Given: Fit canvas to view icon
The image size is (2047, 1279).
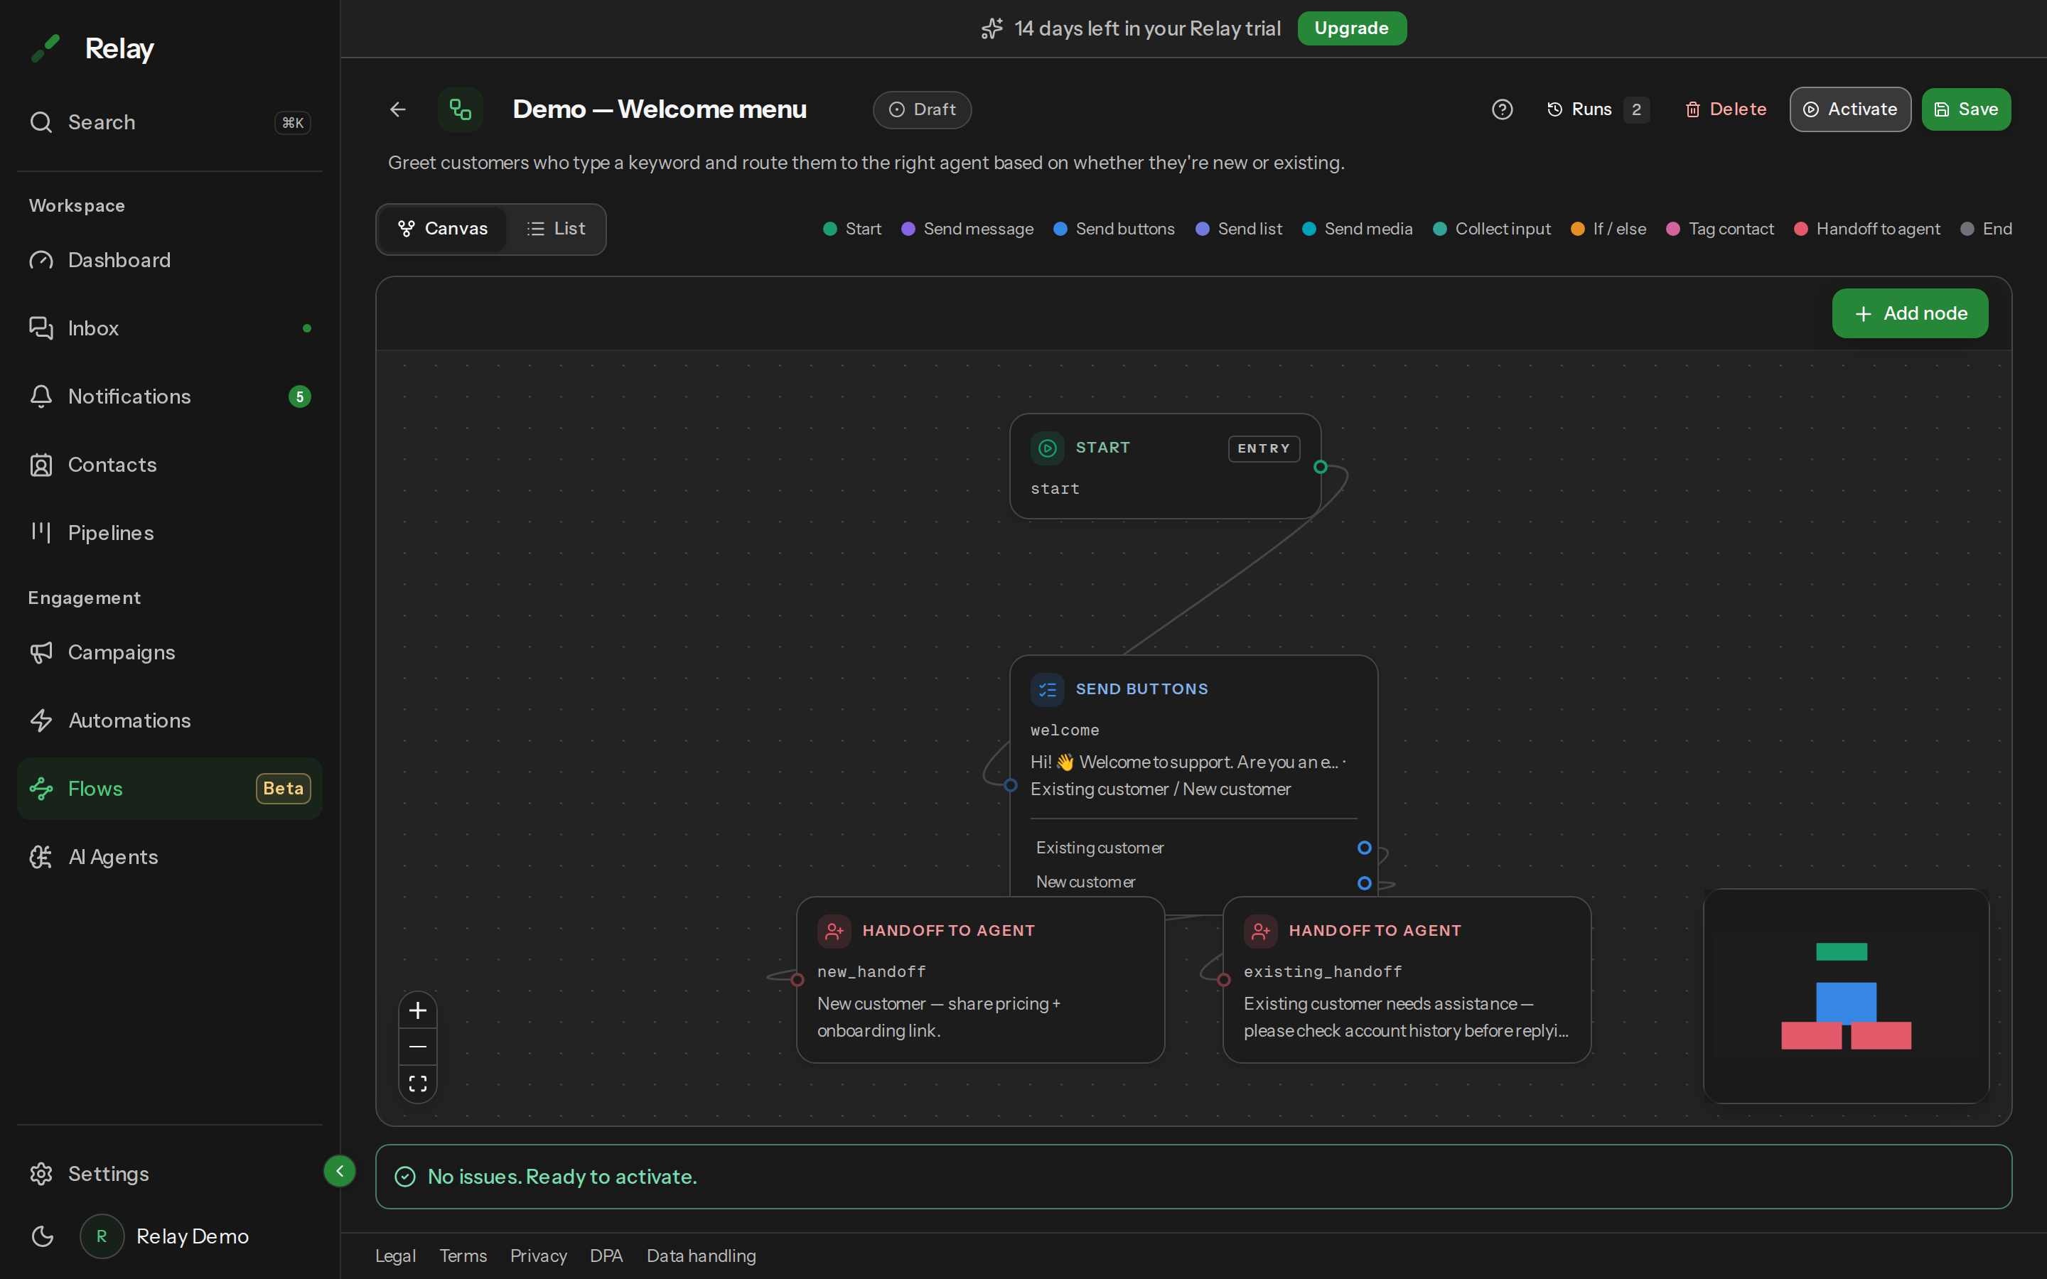Looking at the screenshot, I should (x=418, y=1084).
